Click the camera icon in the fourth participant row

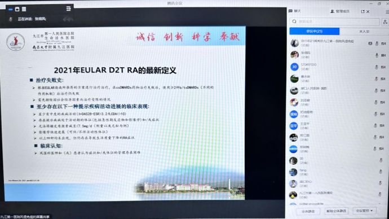(x=383, y=79)
